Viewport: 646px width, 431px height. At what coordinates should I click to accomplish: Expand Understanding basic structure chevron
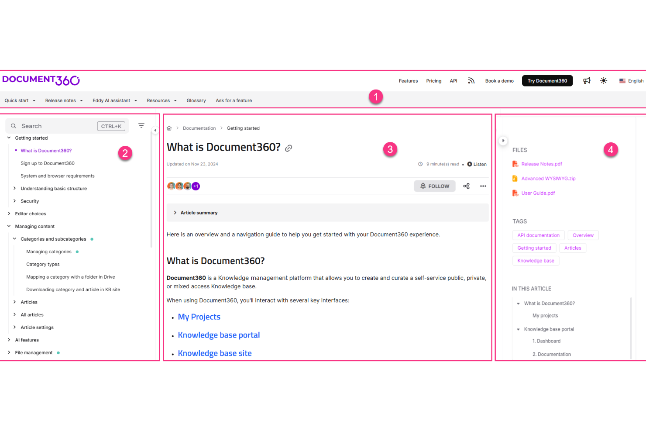point(14,188)
